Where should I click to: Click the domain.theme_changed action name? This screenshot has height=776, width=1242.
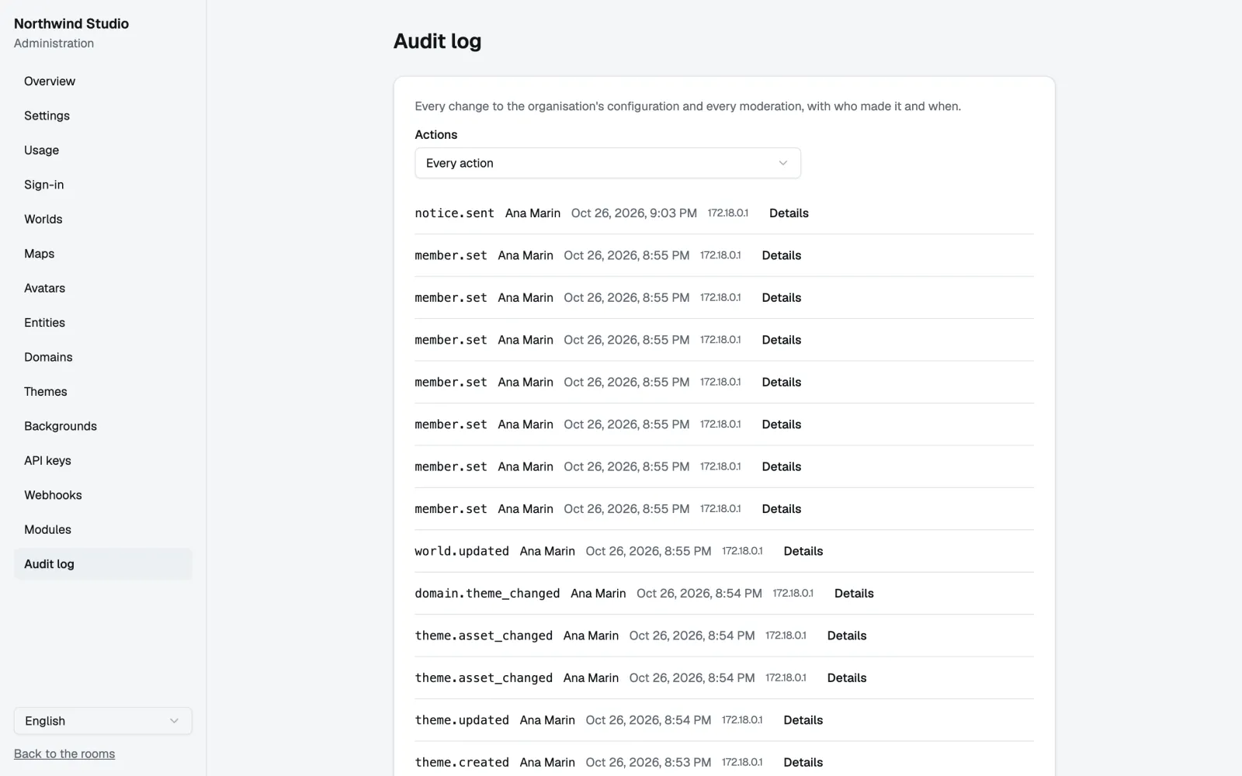[x=487, y=594]
